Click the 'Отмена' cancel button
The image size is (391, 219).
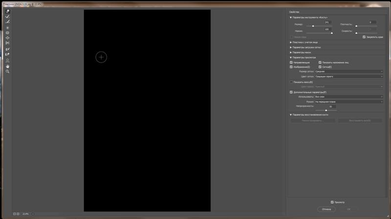[x=326, y=209]
